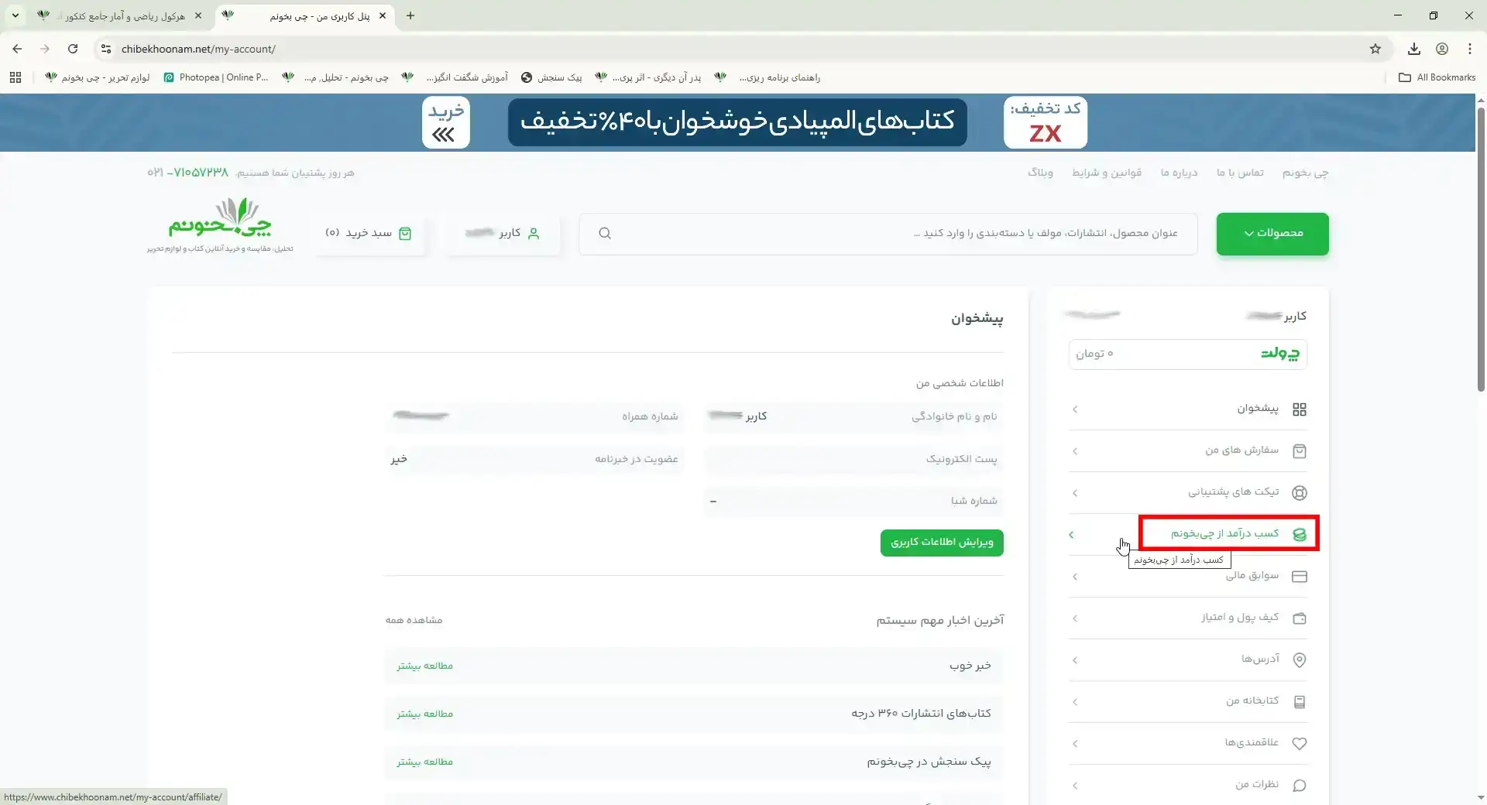
Task: Expand the سوابق مالی chevron arrow
Action: 1075,577
